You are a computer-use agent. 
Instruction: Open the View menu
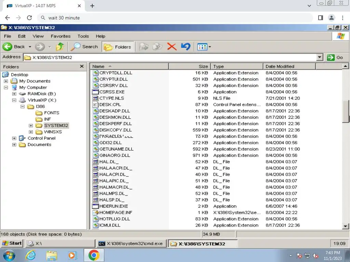[x=38, y=36]
